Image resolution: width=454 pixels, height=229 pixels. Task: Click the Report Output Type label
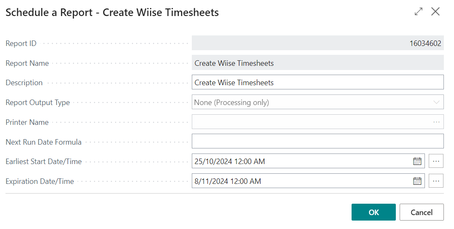[38, 102]
